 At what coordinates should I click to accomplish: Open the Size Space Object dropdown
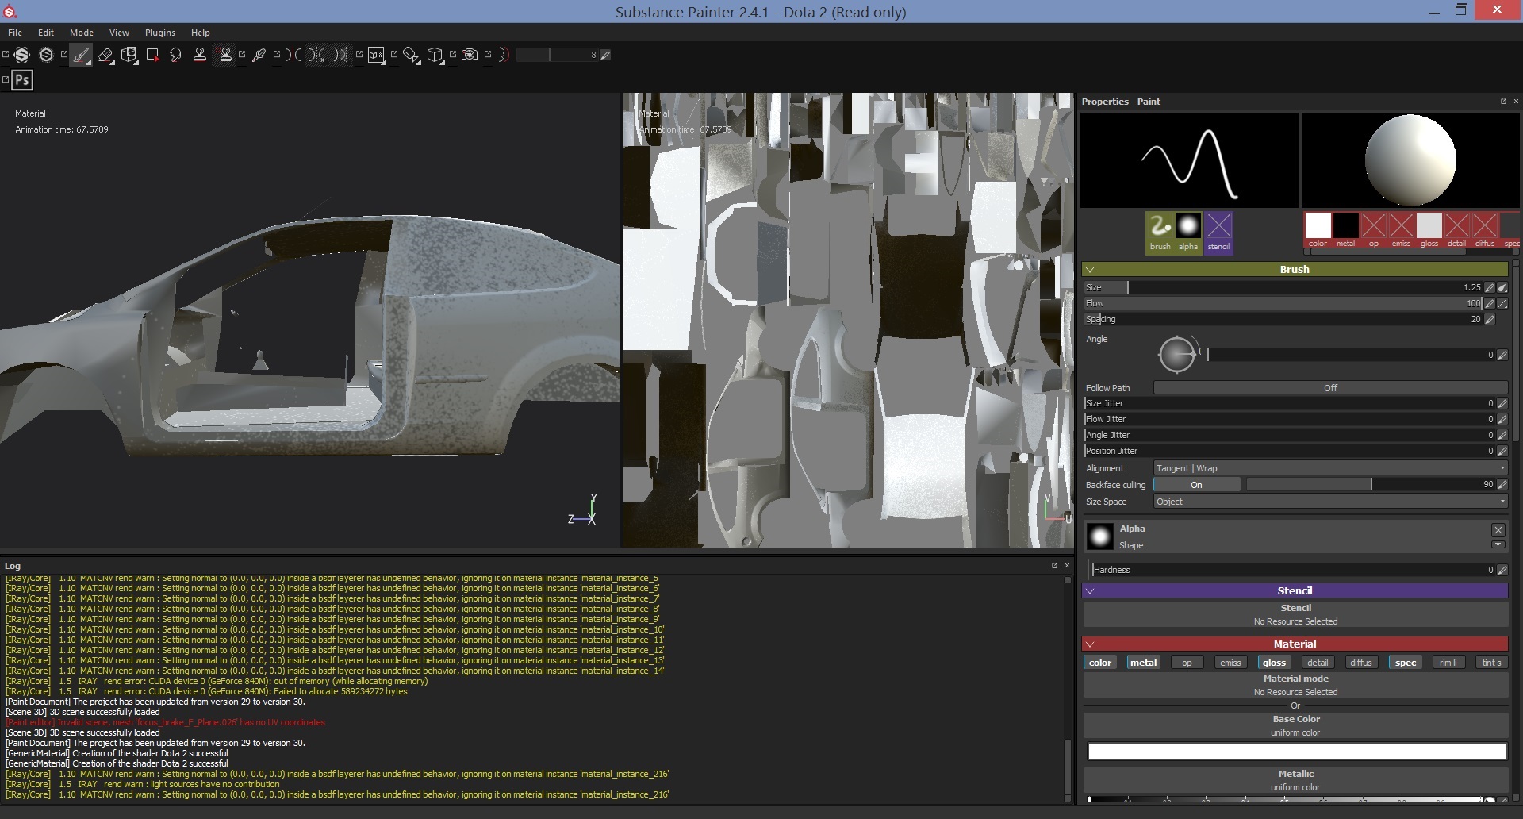[1330, 502]
